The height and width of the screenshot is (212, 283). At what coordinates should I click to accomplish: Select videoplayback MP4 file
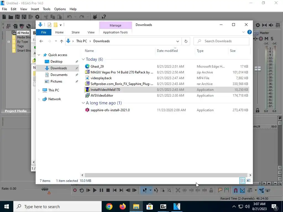point(167,78)
